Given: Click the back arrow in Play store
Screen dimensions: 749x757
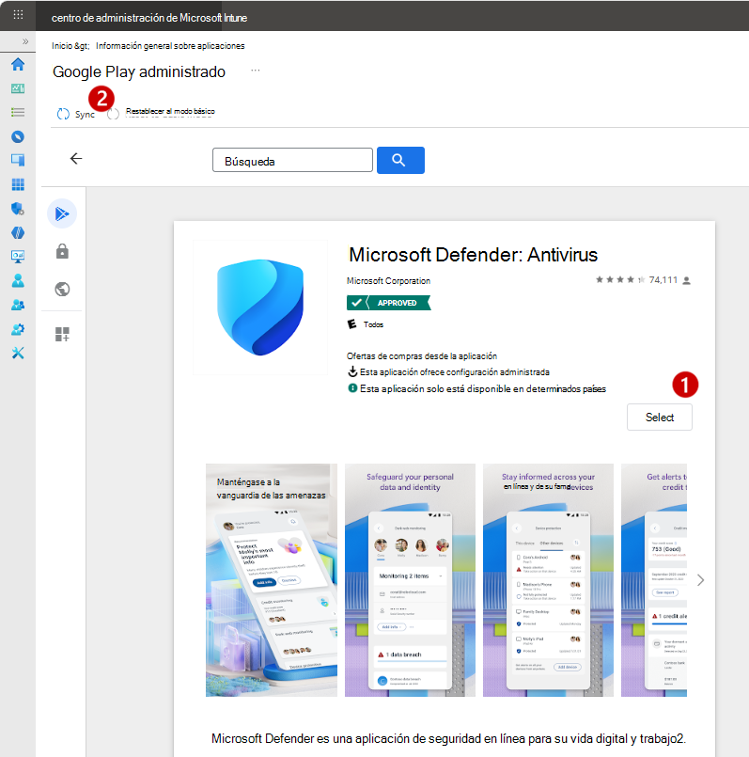Looking at the screenshot, I should click(x=76, y=158).
